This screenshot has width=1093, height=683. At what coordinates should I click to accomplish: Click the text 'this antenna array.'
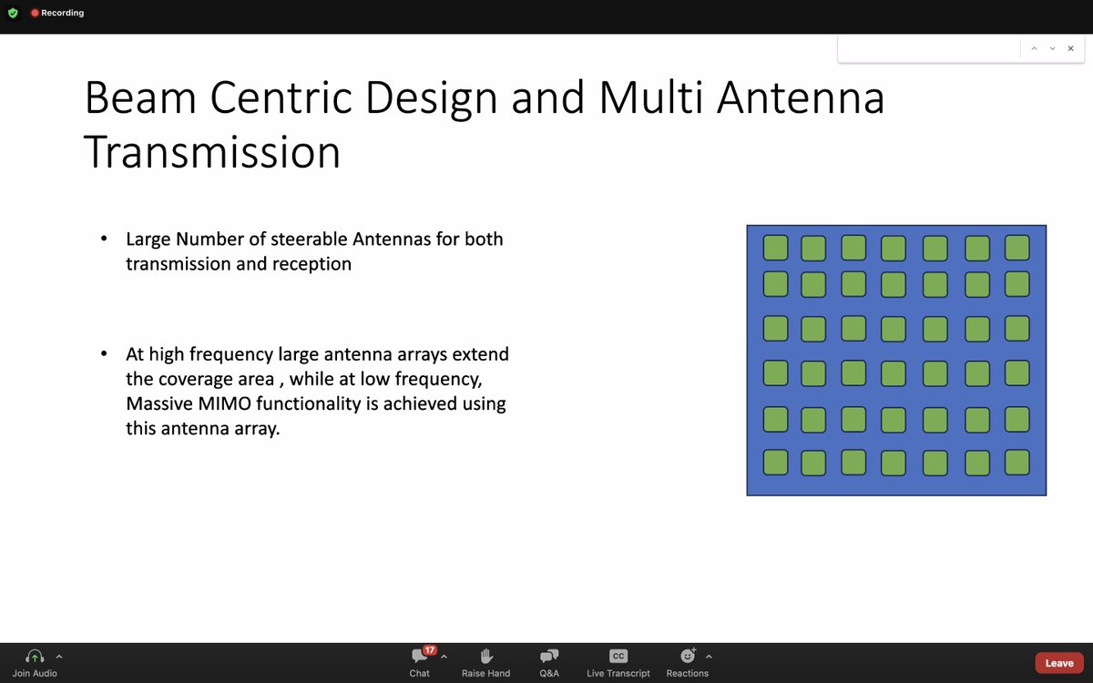203,427
